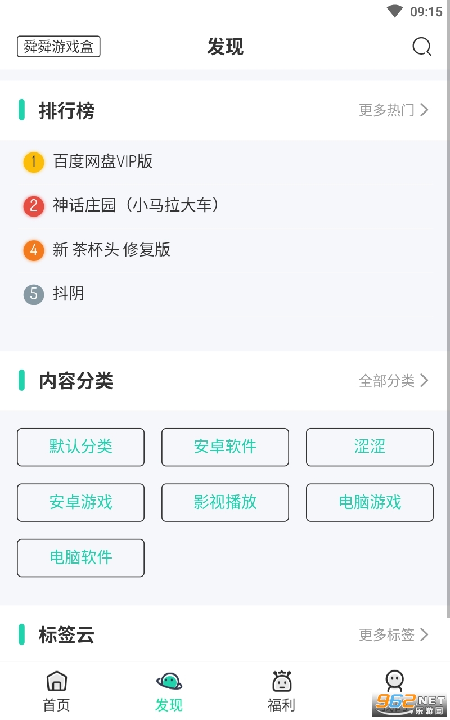Tap the orange rank 4 badge
Image resolution: width=450 pixels, height=720 pixels.
pyautogui.click(x=34, y=250)
